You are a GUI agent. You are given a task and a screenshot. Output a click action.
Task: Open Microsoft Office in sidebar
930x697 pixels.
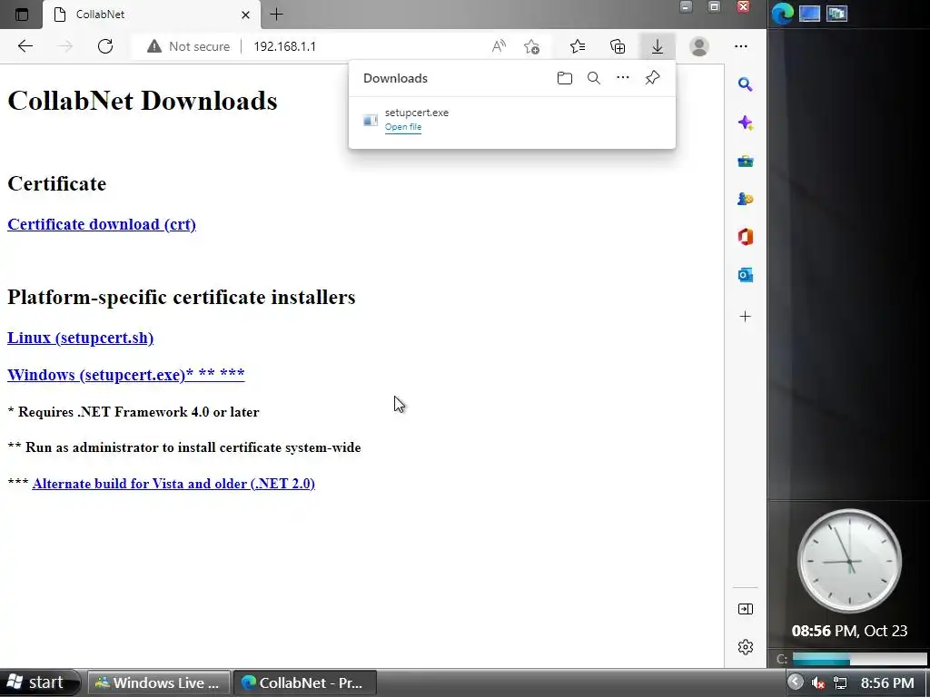[x=746, y=237]
